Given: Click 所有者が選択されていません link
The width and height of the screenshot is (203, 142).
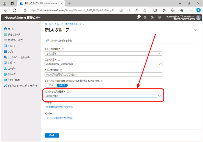Looking at the screenshot, I should tap(59, 107).
